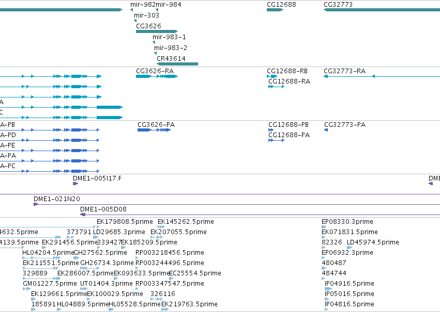Select the CG3626 gene bar
The image size is (440, 312).
pos(157,31)
